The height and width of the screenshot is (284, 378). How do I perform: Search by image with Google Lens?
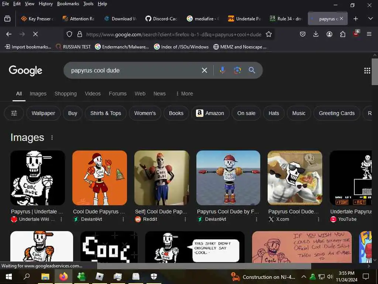point(237,70)
